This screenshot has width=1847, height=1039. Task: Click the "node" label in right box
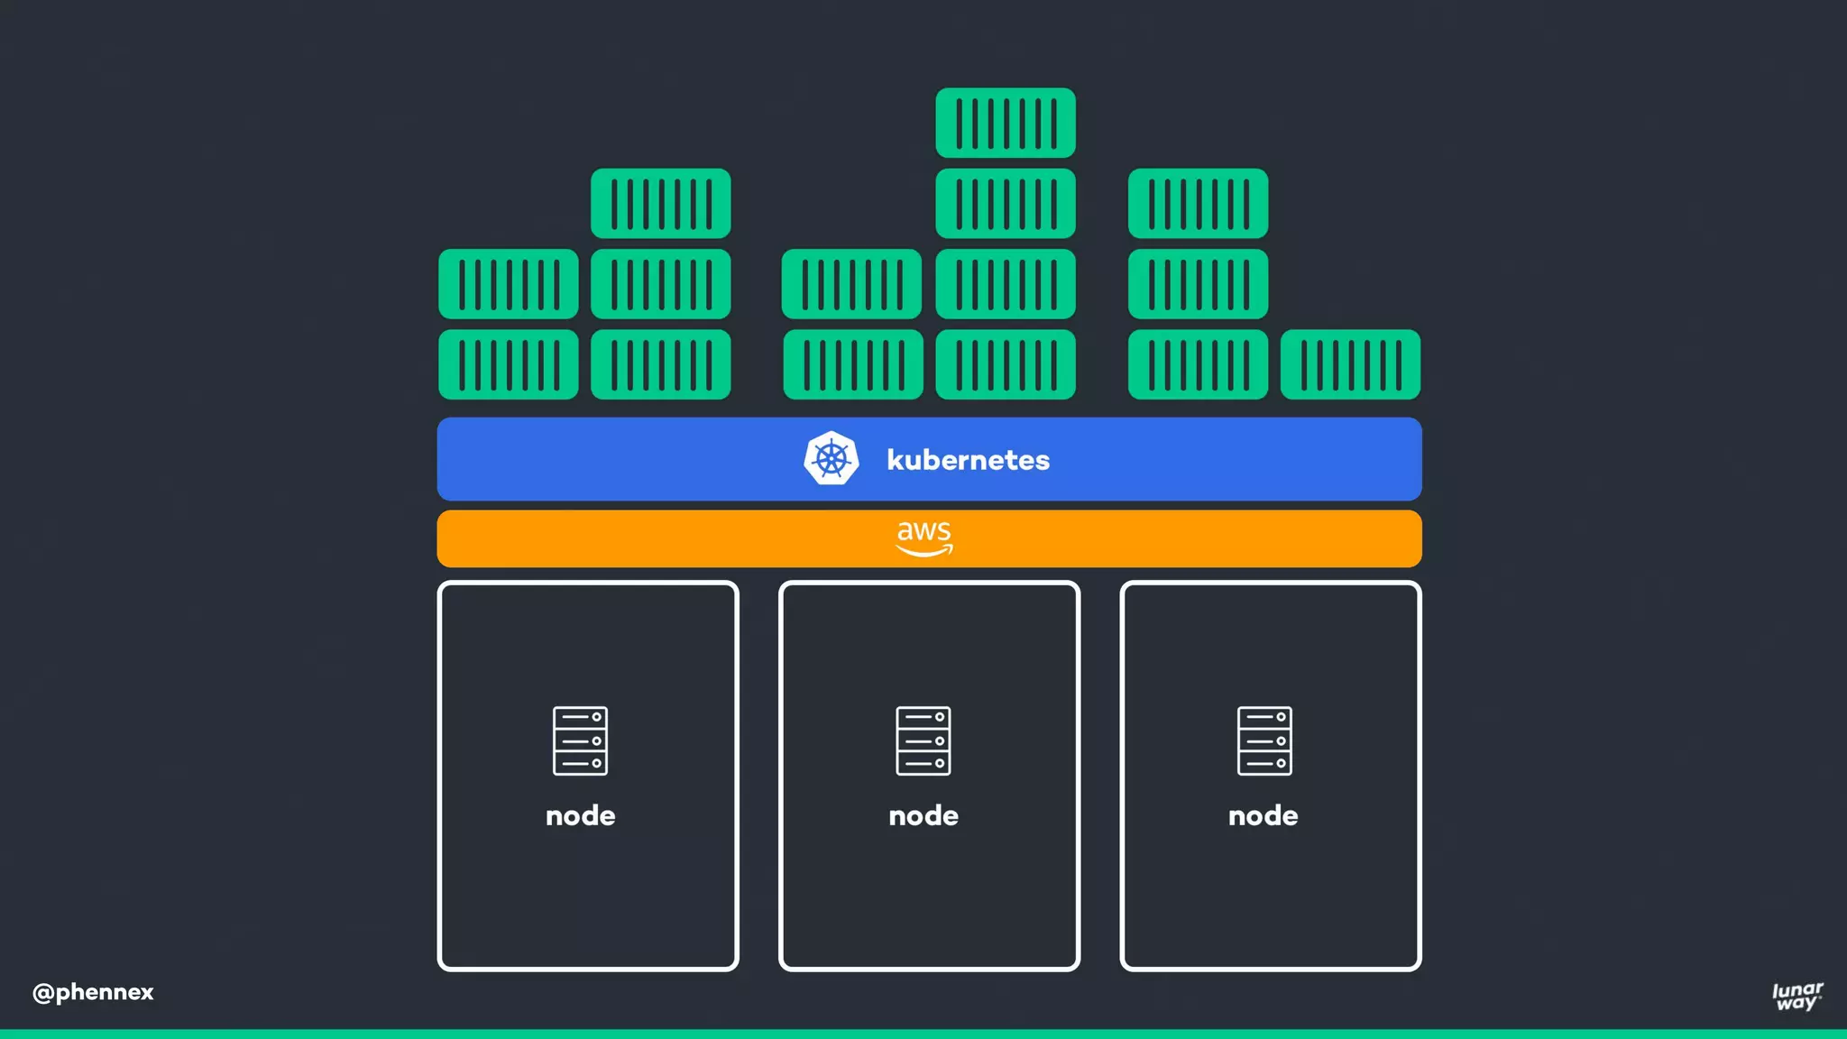1263,815
